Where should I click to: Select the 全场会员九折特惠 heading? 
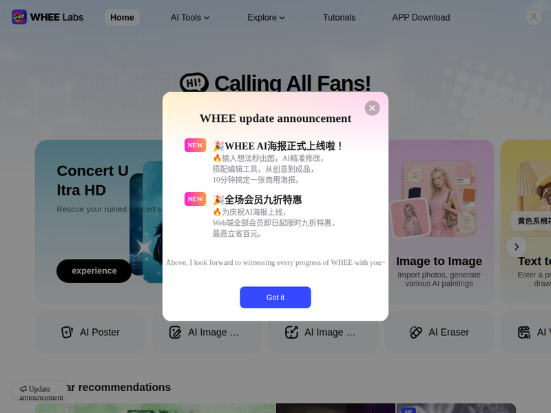coord(258,200)
